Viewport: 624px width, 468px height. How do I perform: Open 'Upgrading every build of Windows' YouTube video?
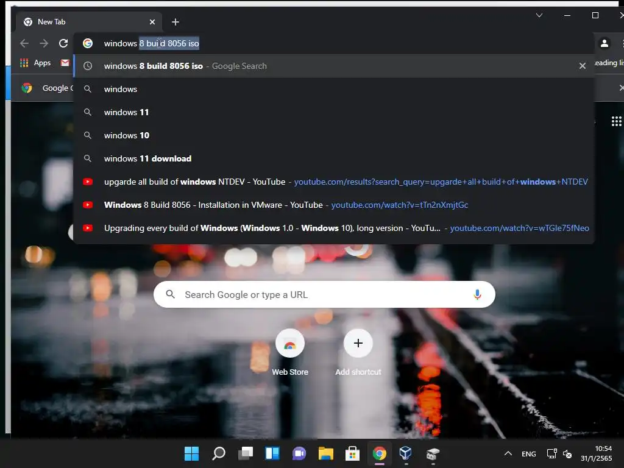[x=335, y=228]
